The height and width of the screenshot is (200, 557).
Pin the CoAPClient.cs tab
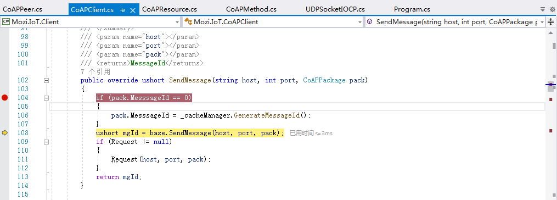click(x=122, y=10)
